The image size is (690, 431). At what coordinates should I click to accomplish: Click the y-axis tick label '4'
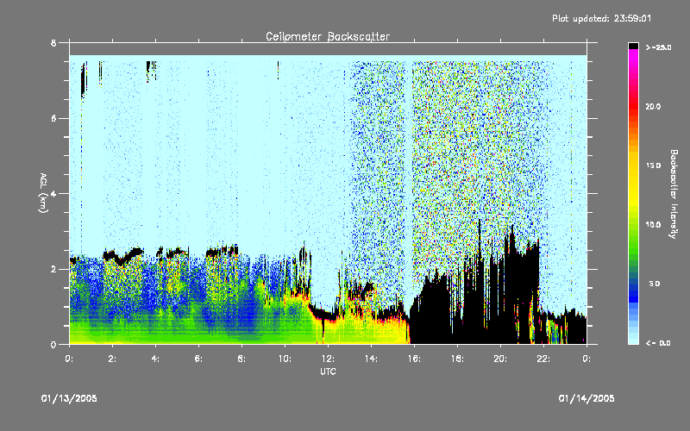pyautogui.click(x=53, y=193)
